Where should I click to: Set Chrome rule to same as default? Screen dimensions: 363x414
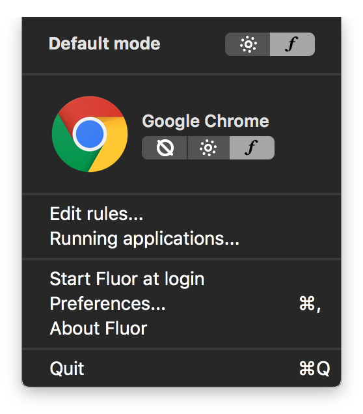[165, 148]
